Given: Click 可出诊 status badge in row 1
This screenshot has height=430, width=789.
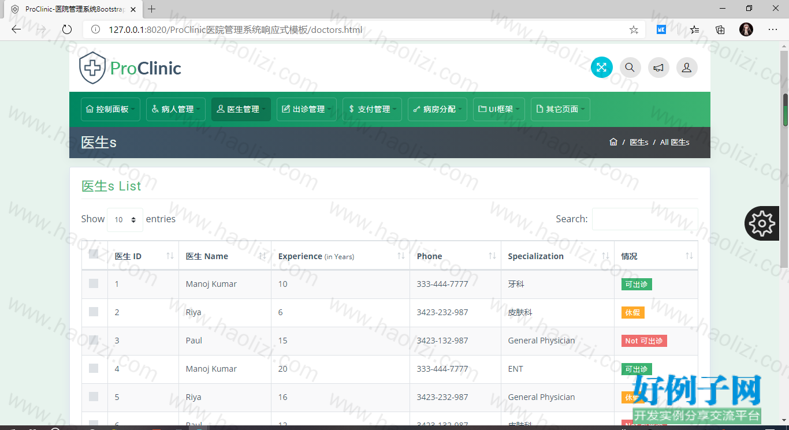Looking at the screenshot, I should (637, 284).
